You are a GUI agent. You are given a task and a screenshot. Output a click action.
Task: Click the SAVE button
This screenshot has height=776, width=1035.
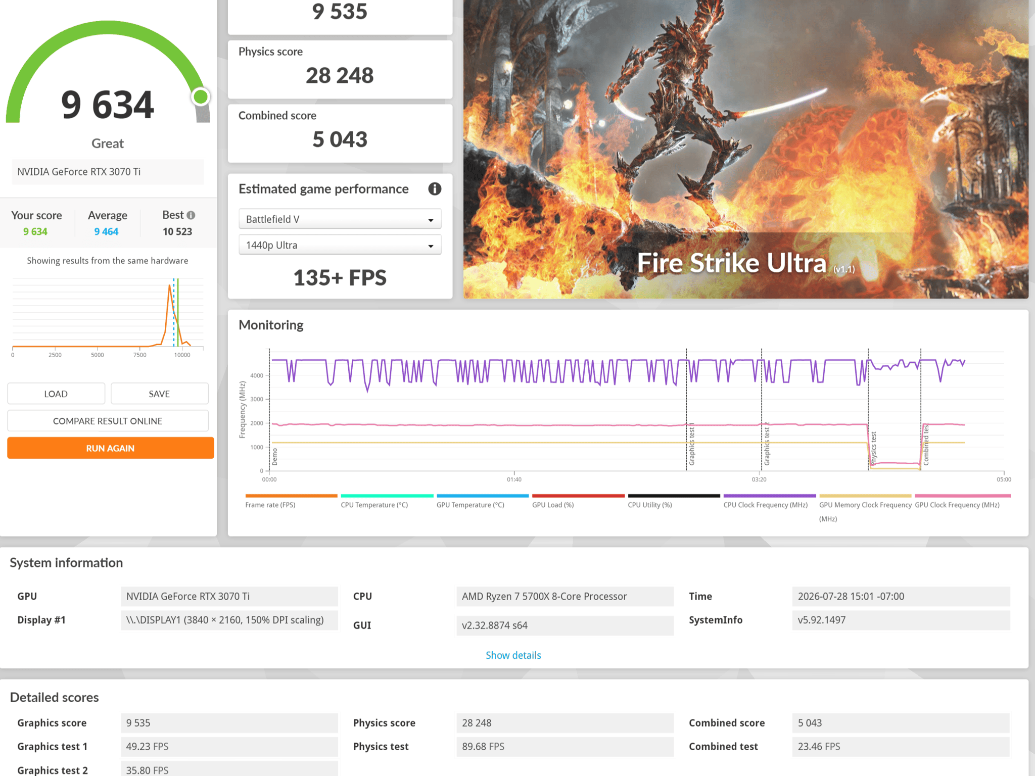pos(159,394)
